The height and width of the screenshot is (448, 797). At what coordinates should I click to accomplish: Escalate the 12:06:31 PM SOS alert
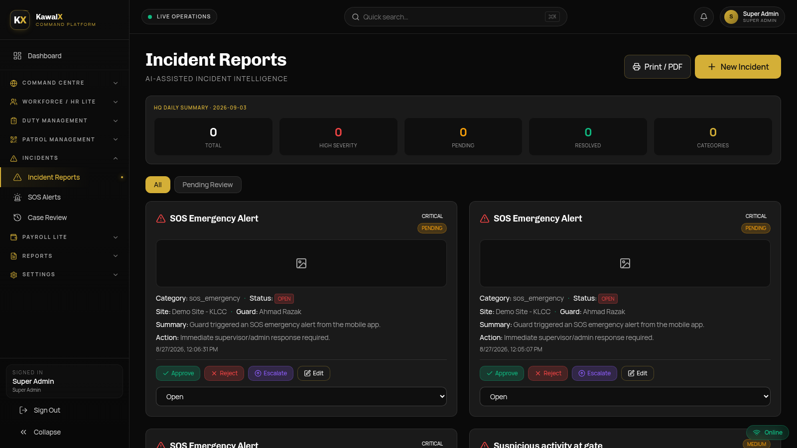pos(270,373)
